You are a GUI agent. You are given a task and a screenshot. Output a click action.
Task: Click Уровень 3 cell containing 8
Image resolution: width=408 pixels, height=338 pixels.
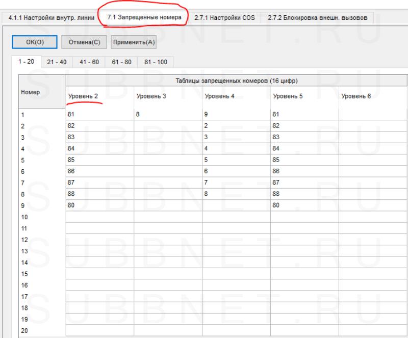point(168,115)
